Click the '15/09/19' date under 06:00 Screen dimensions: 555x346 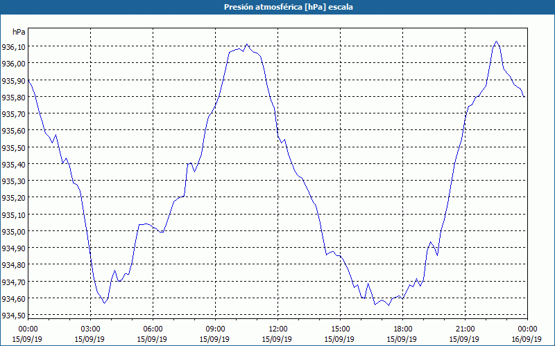click(x=152, y=339)
